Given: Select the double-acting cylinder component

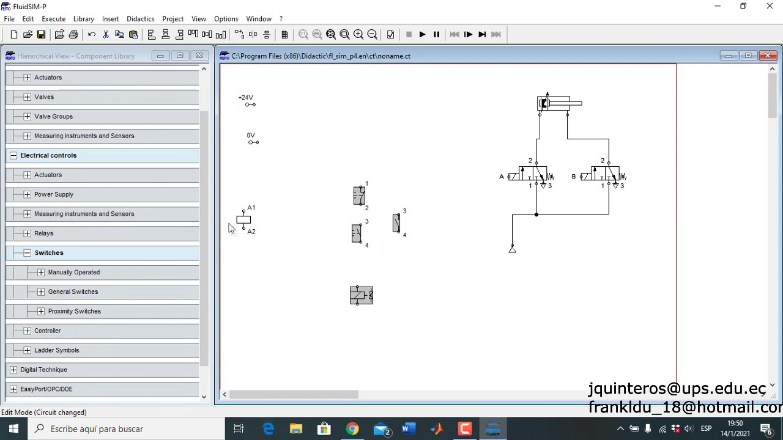Looking at the screenshot, I should coord(559,103).
